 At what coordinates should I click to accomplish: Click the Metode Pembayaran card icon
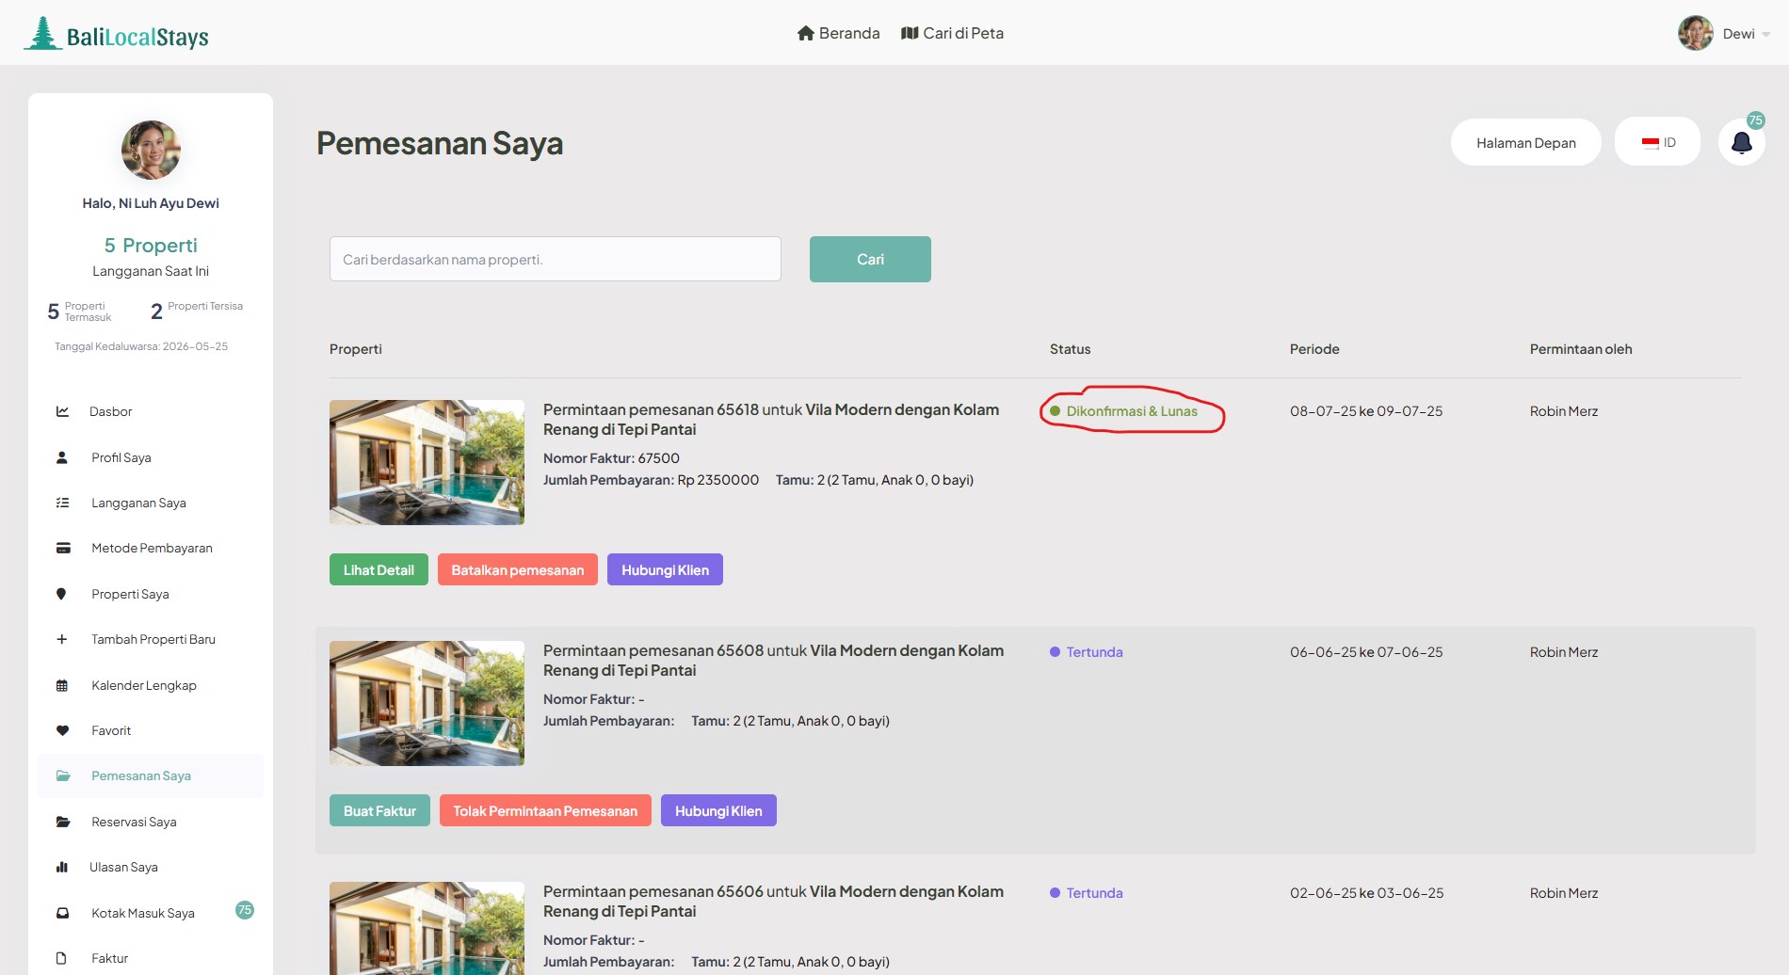pos(63,548)
